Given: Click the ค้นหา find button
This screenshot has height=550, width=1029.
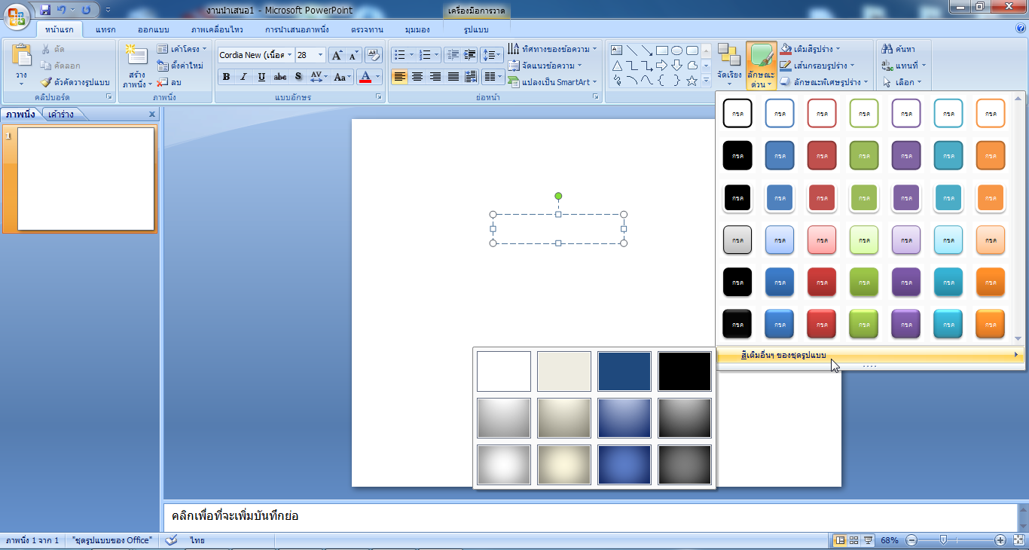Looking at the screenshot, I should coord(898,49).
